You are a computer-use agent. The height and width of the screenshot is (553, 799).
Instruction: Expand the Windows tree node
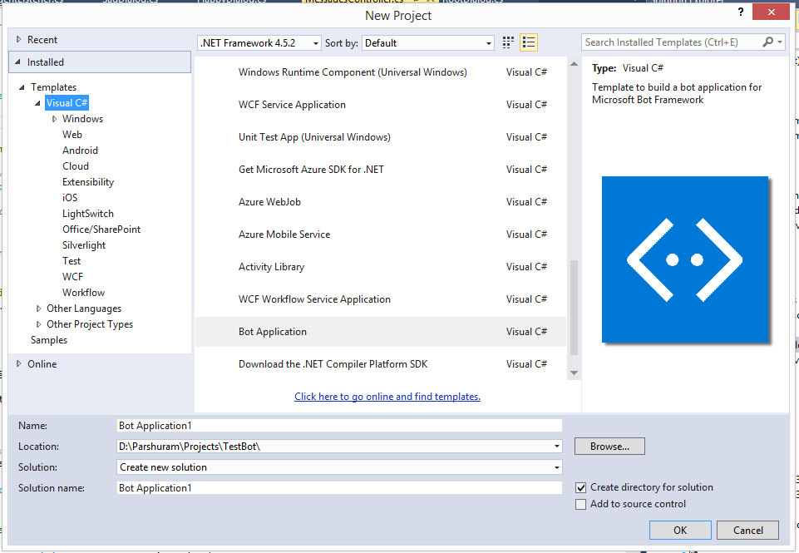tap(53, 119)
